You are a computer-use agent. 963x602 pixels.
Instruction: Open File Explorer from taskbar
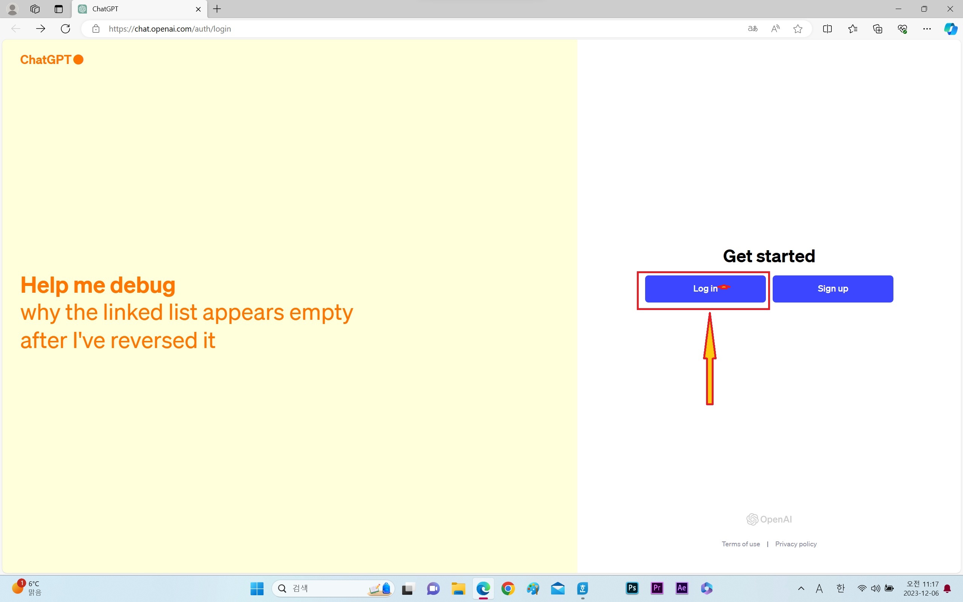click(458, 588)
